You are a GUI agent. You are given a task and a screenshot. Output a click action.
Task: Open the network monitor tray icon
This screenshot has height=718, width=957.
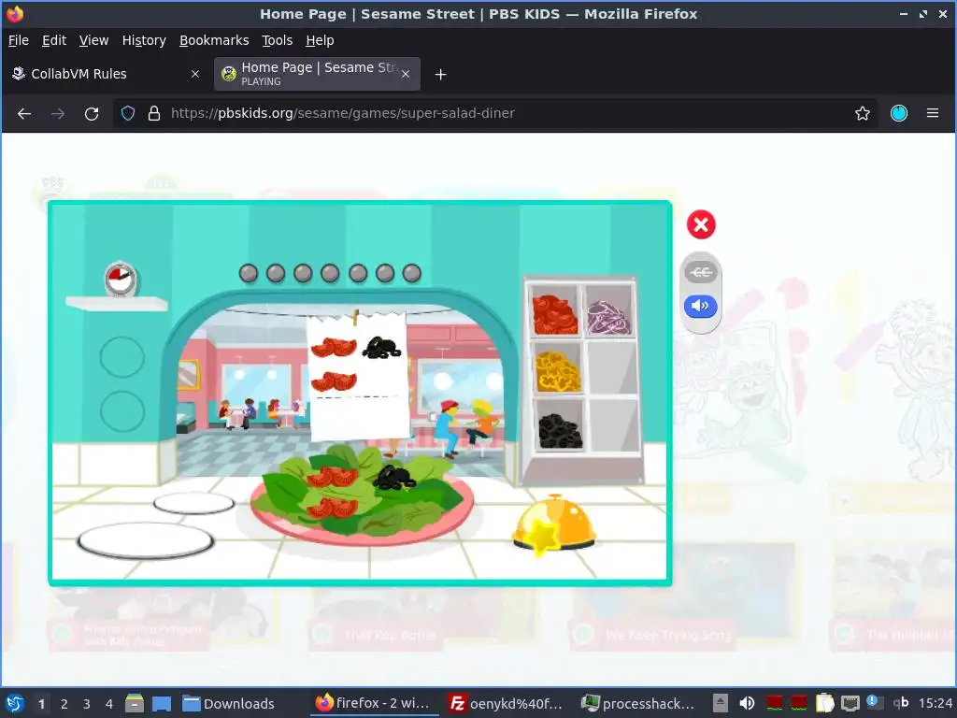pyautogui.click(x=850, y=703)
